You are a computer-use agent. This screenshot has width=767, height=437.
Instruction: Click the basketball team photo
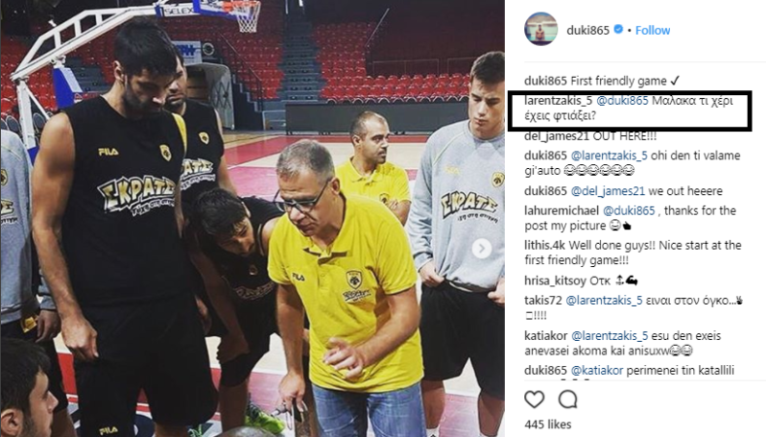pyautogui.click(x=252, y=218)
